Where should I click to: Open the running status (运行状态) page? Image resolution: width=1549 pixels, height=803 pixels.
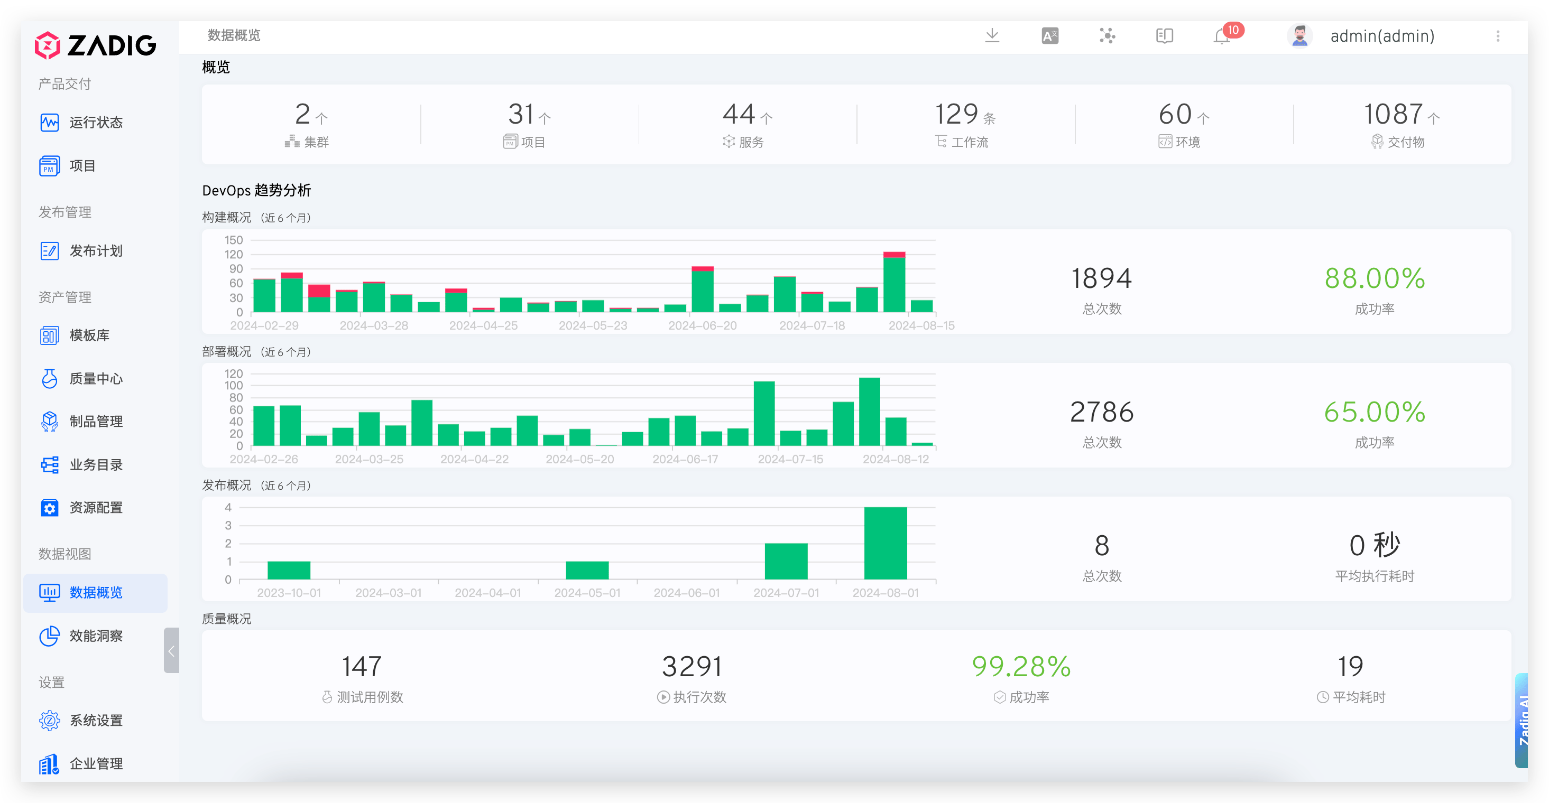pos(95,123)
